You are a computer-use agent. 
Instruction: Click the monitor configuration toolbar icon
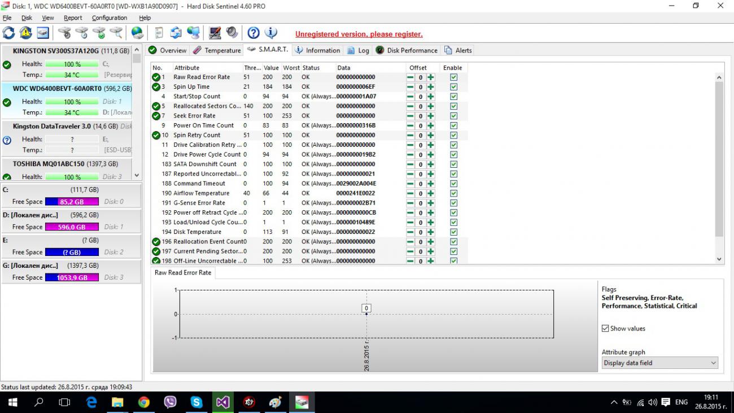click(215, 33)
